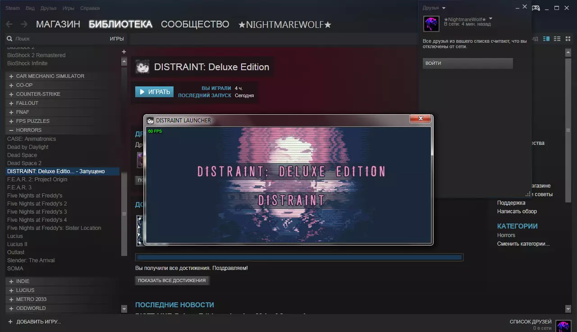This screenshot has height=332, width=577.
Task: Switch library to grid view icon
Action: coord(567,39)
